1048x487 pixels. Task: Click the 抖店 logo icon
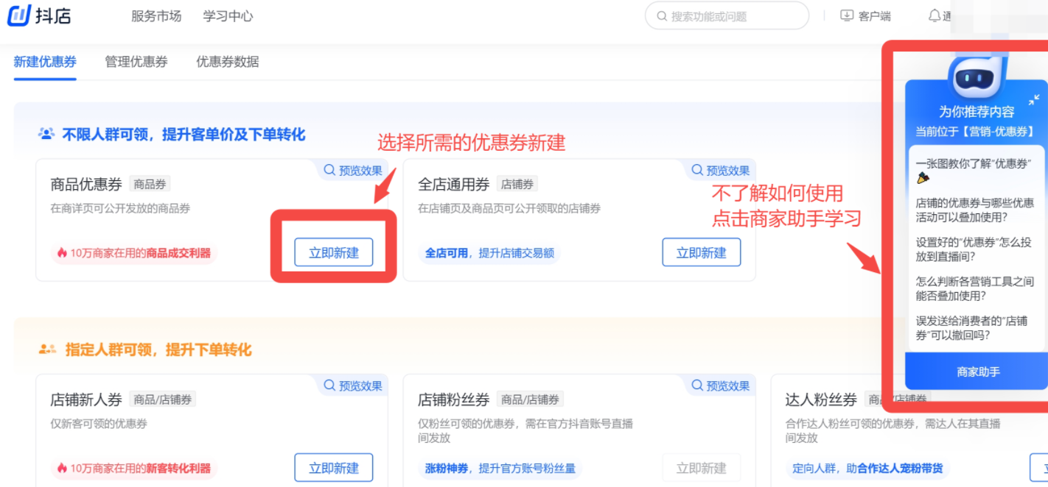click(18, 15)
